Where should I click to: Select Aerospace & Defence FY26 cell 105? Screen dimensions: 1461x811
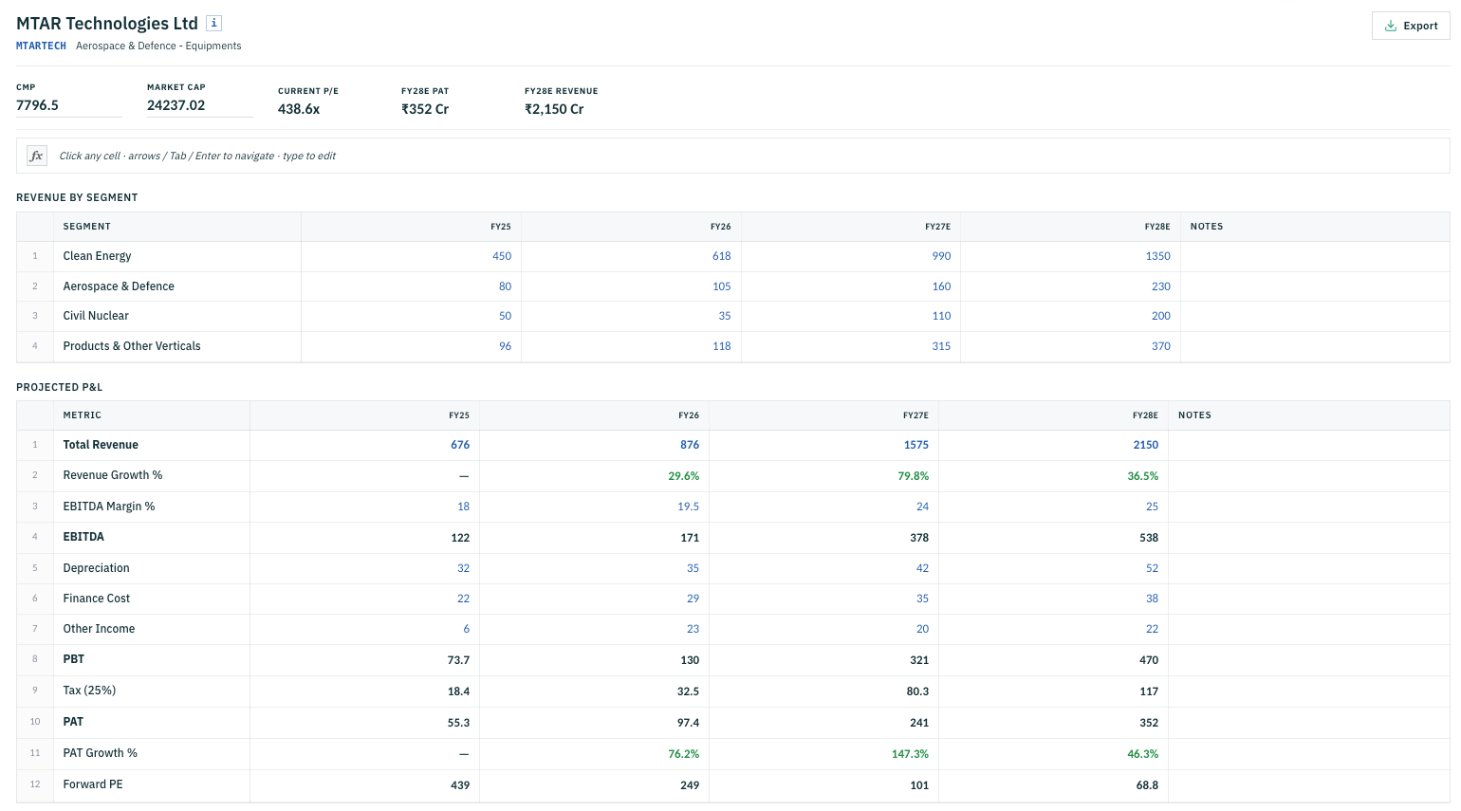631,286
